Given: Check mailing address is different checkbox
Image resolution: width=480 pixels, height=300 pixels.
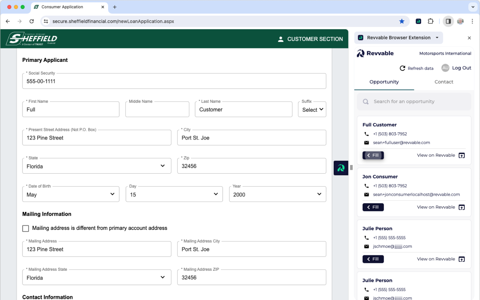Looking at the screenshot, I should [25, 228].
